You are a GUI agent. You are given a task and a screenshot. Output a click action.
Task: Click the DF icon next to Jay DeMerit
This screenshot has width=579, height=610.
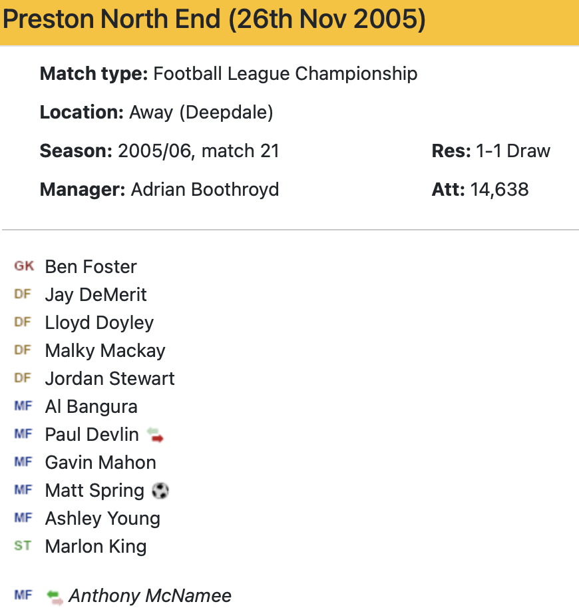point(23,294)
